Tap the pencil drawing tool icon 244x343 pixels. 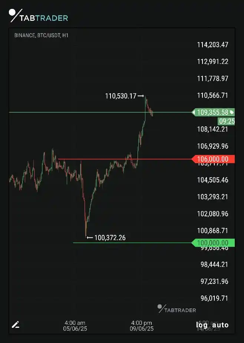(16, 325)
